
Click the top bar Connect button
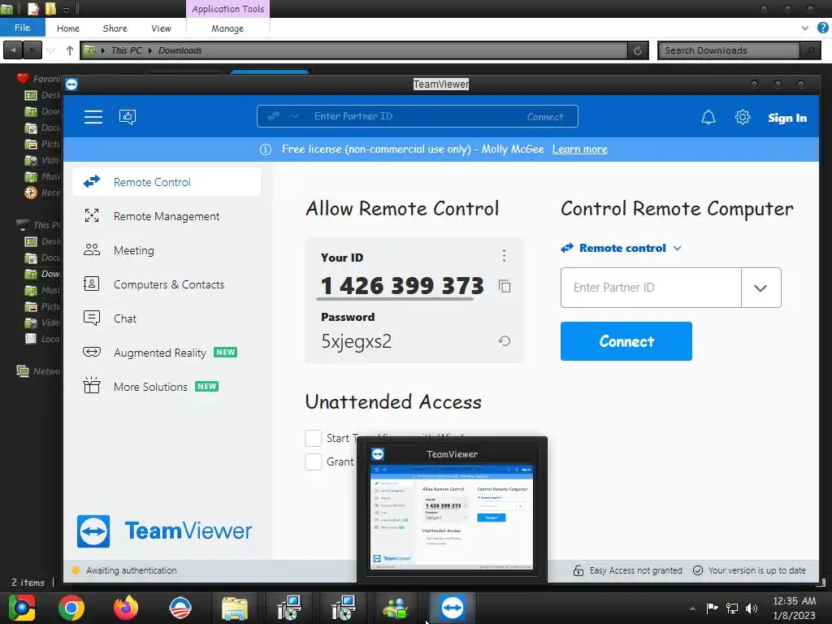[x=545, y=117]
